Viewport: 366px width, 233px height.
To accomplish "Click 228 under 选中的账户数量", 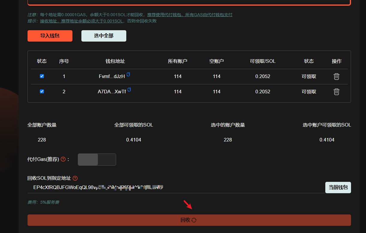I will click(228, 140).
